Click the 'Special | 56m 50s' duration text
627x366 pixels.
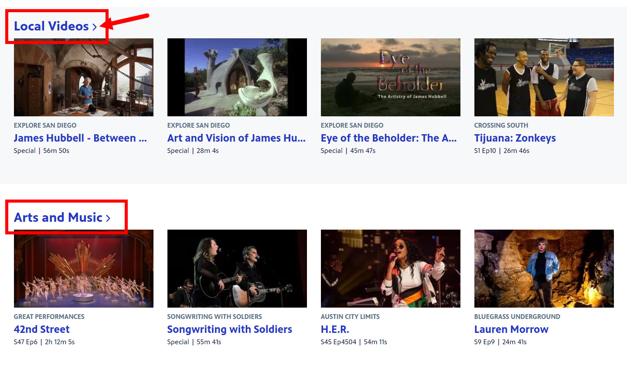tap(41, 151)
